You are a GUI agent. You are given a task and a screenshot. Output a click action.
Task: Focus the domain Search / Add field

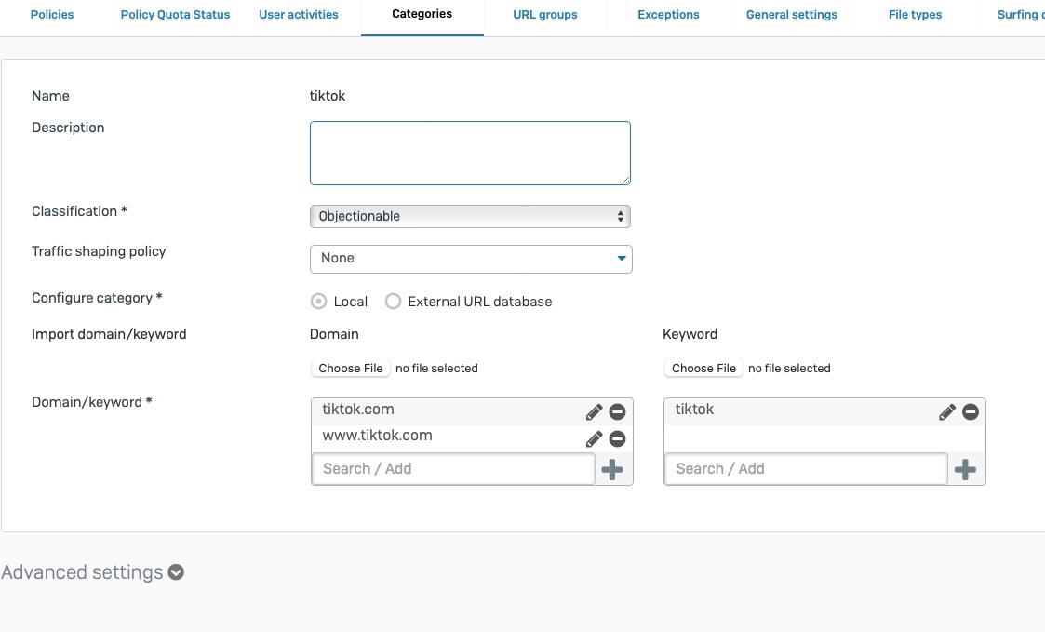pos(453,469)
